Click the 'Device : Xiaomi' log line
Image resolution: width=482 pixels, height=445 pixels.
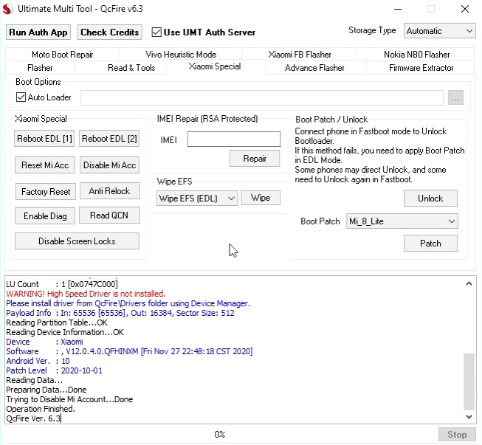(x=44, y=342)
